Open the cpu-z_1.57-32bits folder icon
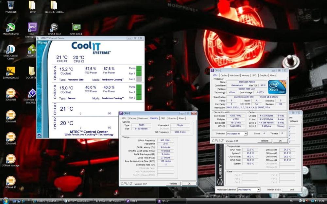The image size is (327, 204). tap(54, 7)
